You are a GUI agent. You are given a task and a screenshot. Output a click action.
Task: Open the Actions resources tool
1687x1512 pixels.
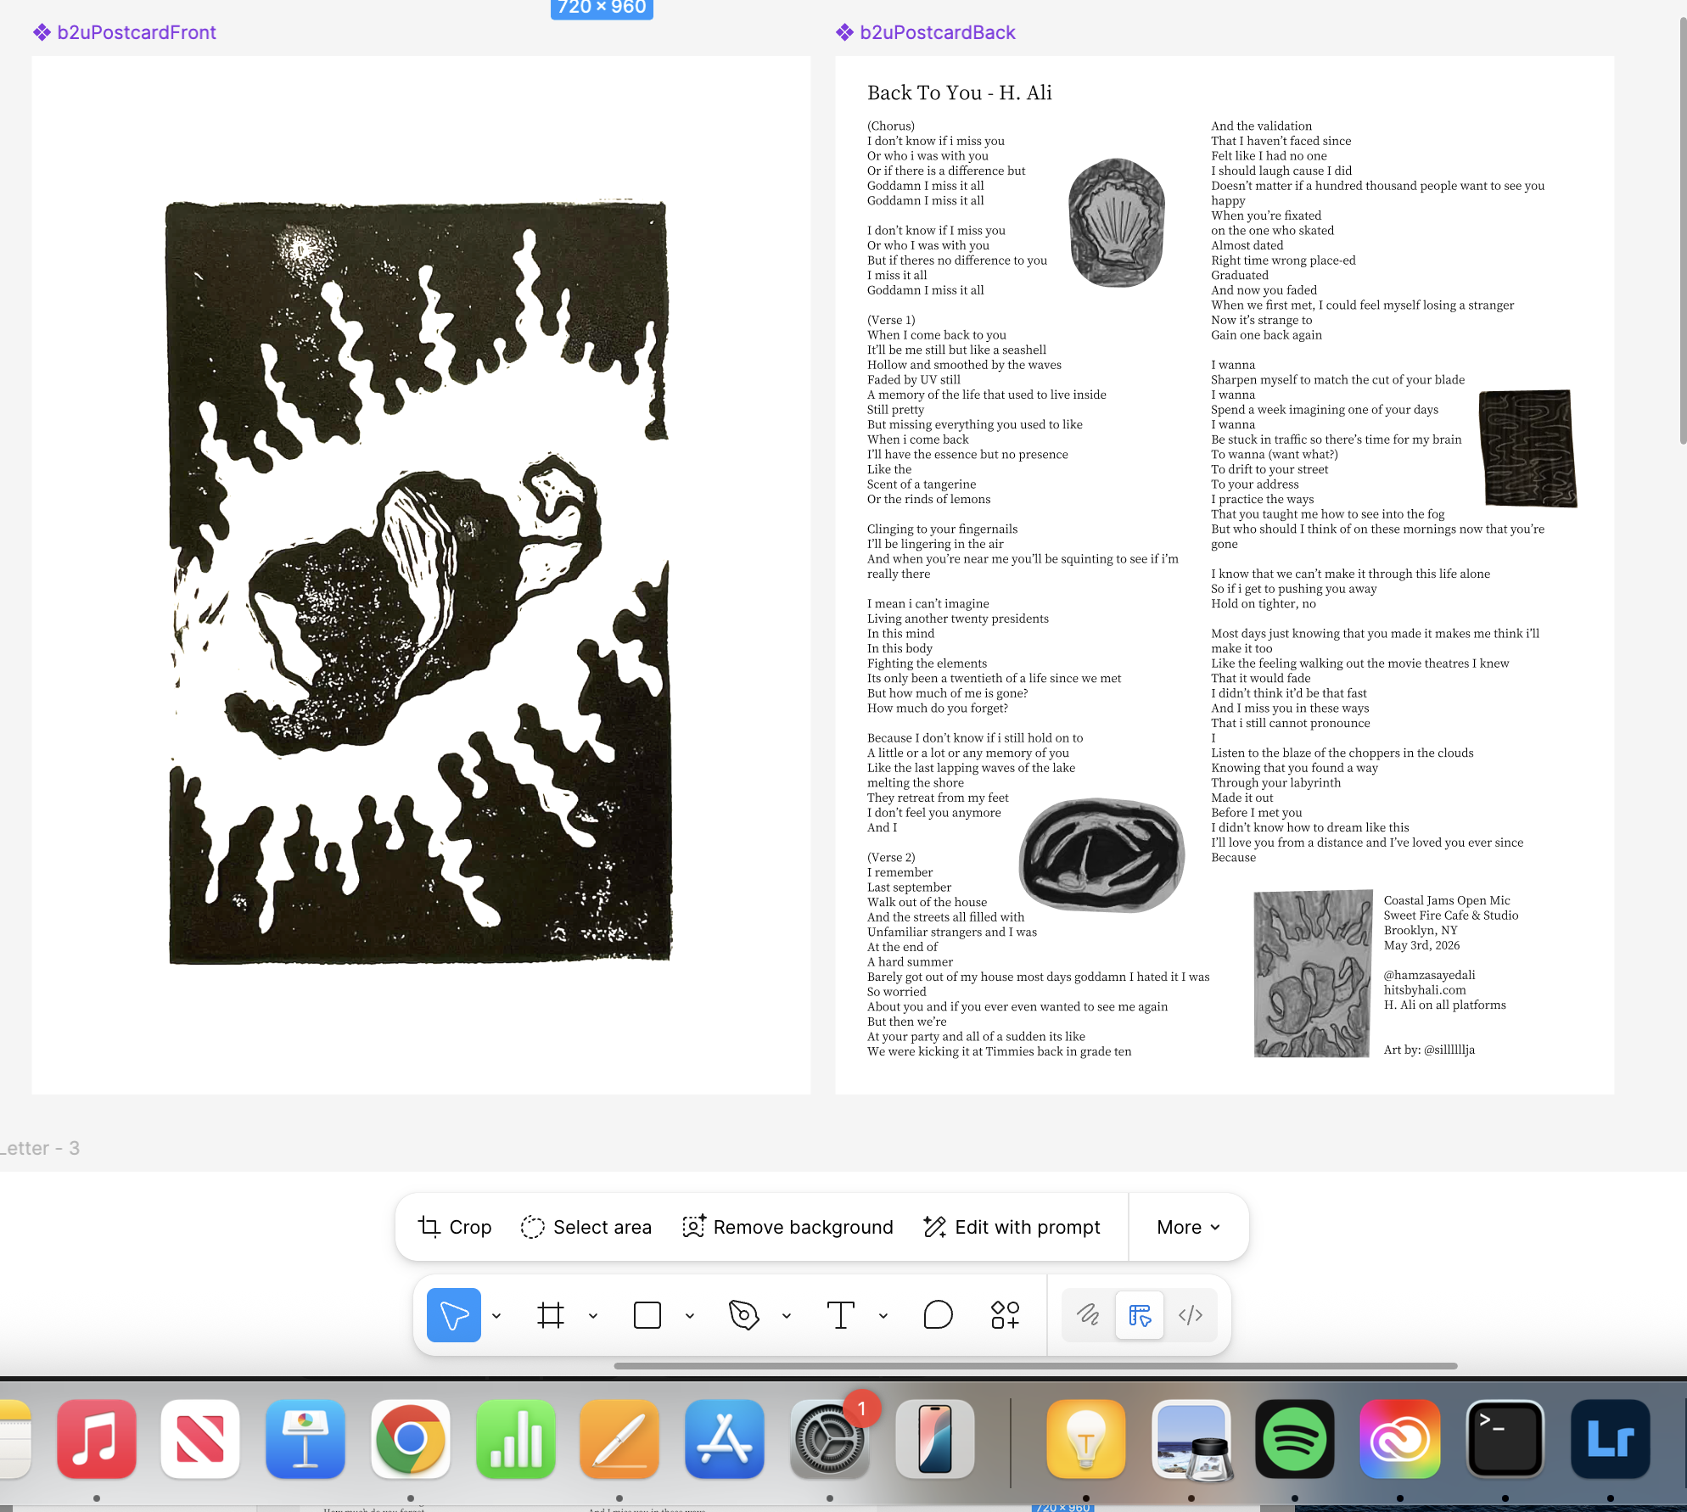pyautogui.click(x=1005, y=1315)
